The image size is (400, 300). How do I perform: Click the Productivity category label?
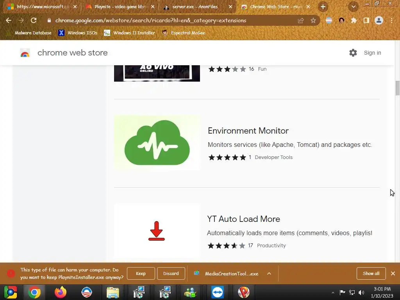tap(271, 246)
